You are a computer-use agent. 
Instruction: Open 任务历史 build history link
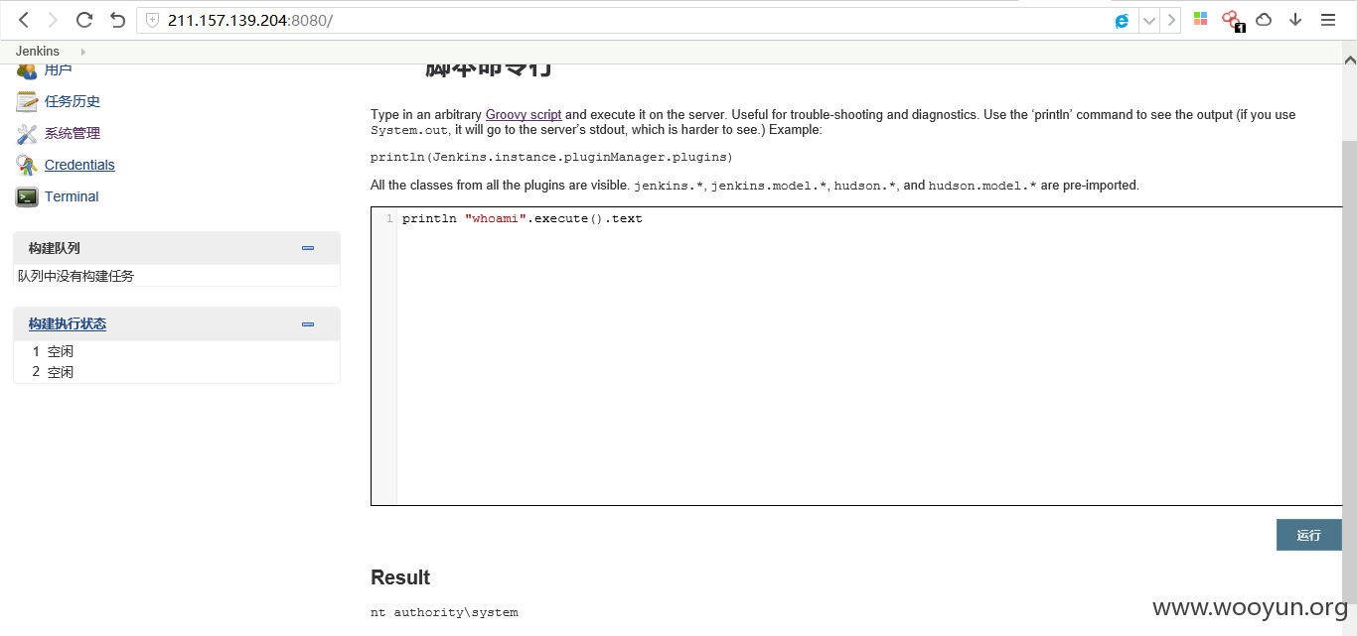(x=73, y=101)
